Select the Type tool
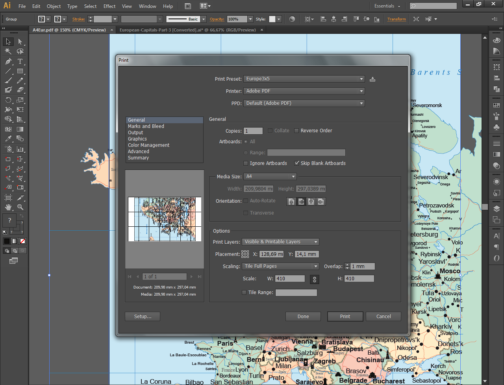 point(20,62)
